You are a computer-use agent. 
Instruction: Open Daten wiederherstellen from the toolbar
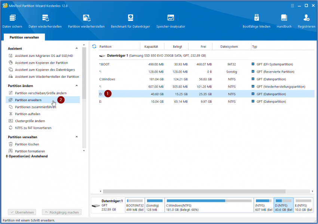tap(45, 21)
